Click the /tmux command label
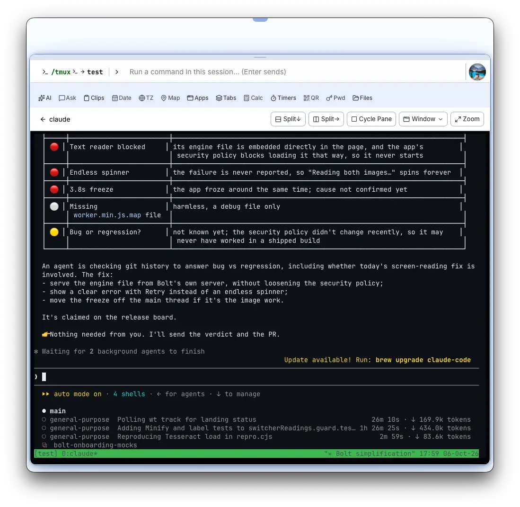520x507 pixels. [x=61, y=72]
